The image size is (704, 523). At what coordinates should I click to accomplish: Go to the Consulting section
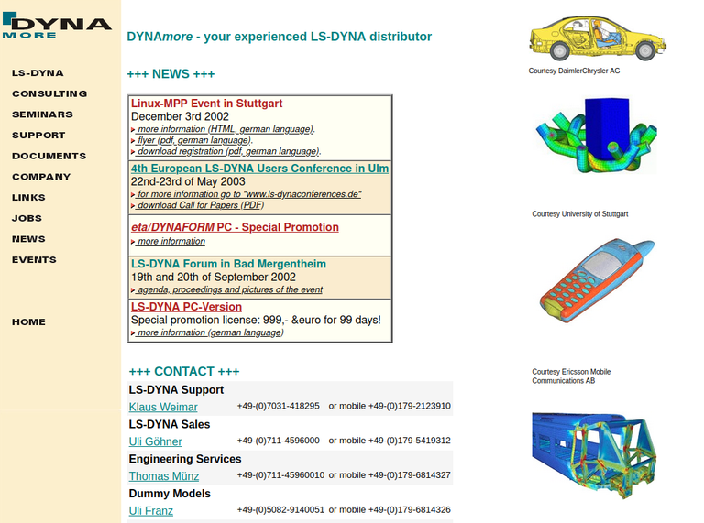(x=49, y=93)
